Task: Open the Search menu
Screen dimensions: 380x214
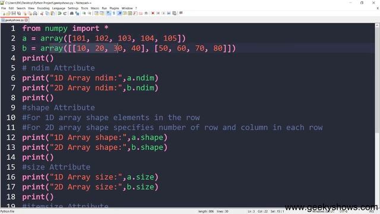Action: tap(21, 8)
